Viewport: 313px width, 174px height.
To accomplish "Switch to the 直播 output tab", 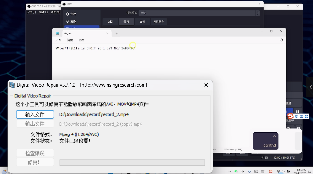I will pos(110,22).
